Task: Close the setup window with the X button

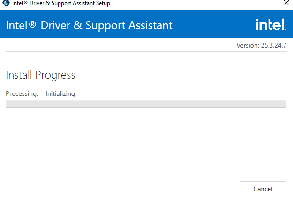Action: [x=286, y=3]
